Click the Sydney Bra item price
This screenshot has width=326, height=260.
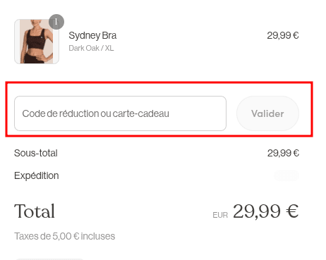point(283,36)
